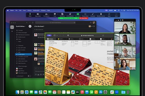Click the zoom item in menu bar
Viewport: 145px width, 96px height.
[x=111, y=10]
